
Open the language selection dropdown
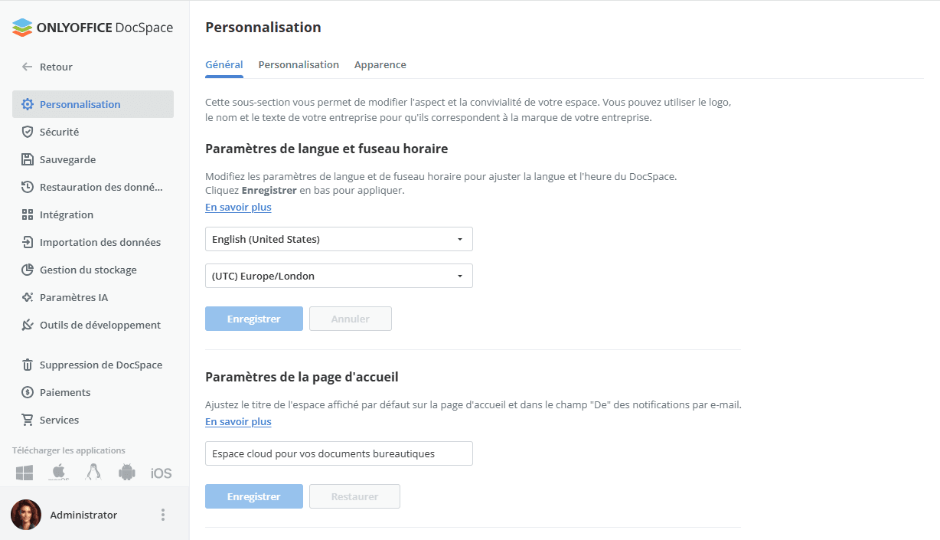click(x=338, y=238)
